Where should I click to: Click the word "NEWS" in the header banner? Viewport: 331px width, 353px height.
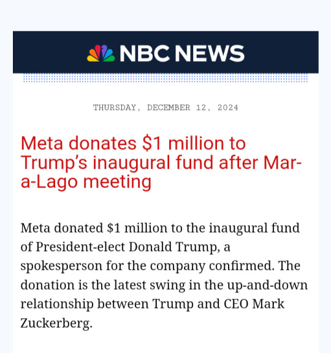[210, 53]
